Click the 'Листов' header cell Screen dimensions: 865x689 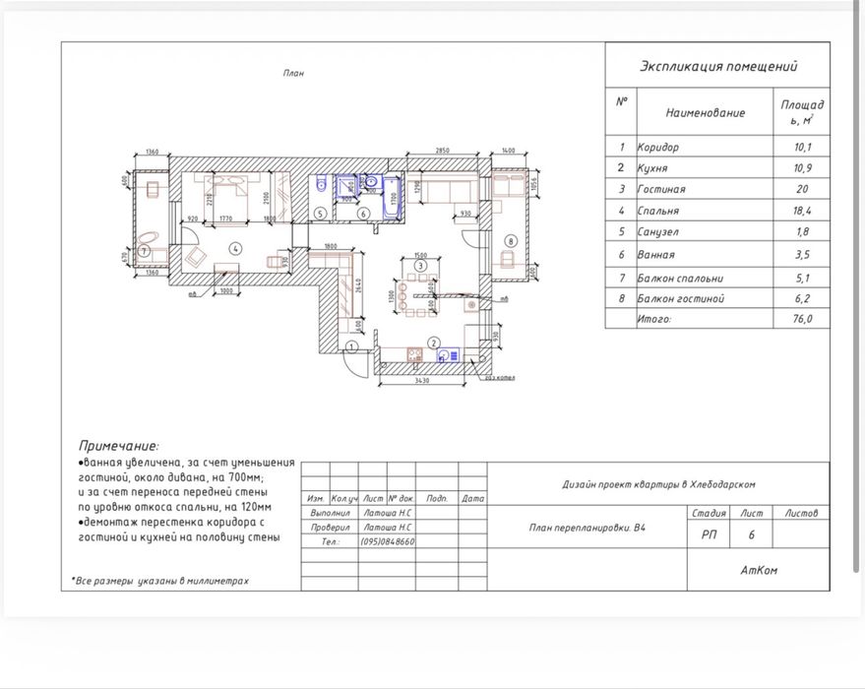click(x=801, y=513)
